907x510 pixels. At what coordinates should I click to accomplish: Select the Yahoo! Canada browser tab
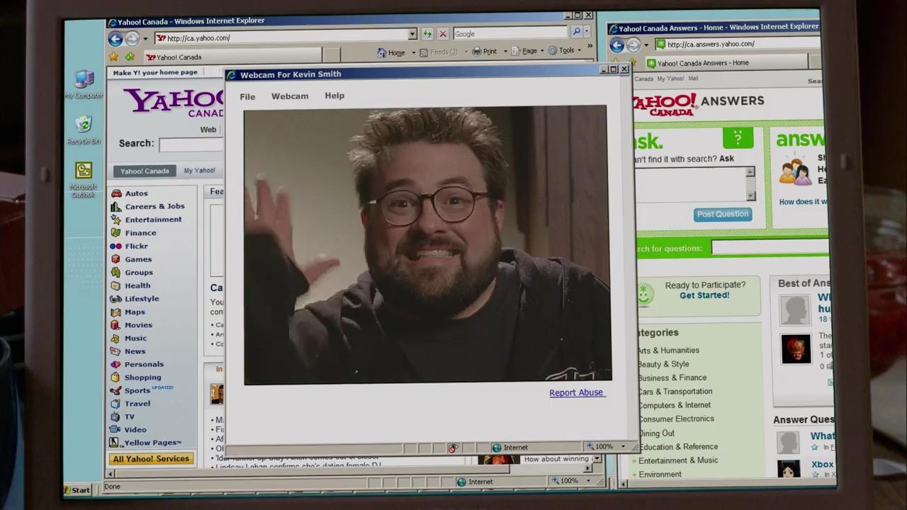(x=232, y=57)
